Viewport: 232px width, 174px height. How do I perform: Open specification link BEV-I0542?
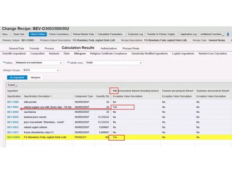(13, 122)
